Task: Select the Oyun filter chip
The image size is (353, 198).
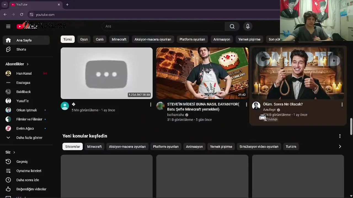Action: tap(84, 39)
